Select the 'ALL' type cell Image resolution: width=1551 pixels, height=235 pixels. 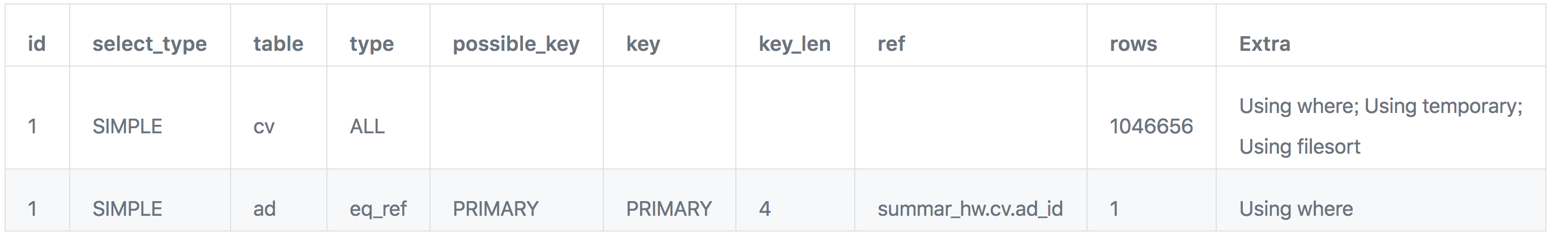click(367, 126)
